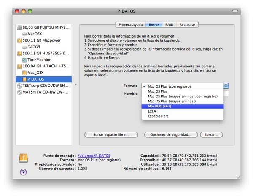Viewport: 253px width, 196px height.
Task: Click the Capacidad value 79,54 GB text
Action: [x=189, y=156]
